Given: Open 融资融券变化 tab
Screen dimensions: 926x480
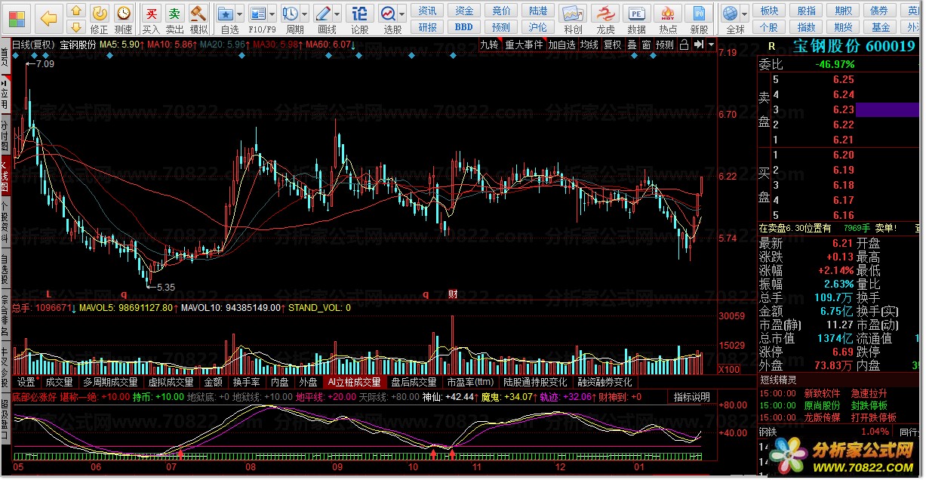Looking at the screenshot, I should click(605, 383).
